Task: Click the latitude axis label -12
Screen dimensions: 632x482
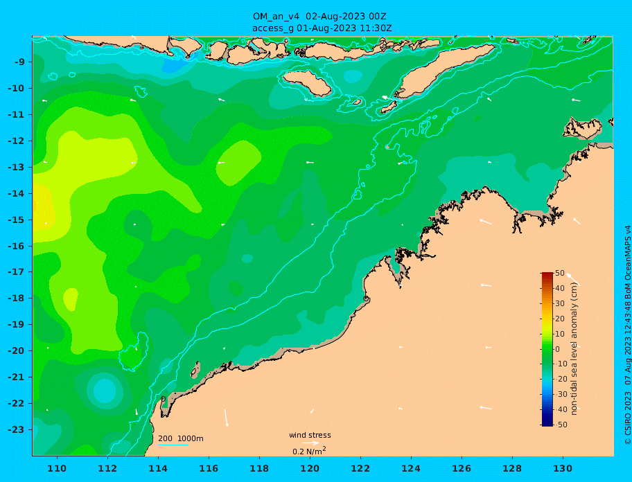Action: click(x=16, y=141)
